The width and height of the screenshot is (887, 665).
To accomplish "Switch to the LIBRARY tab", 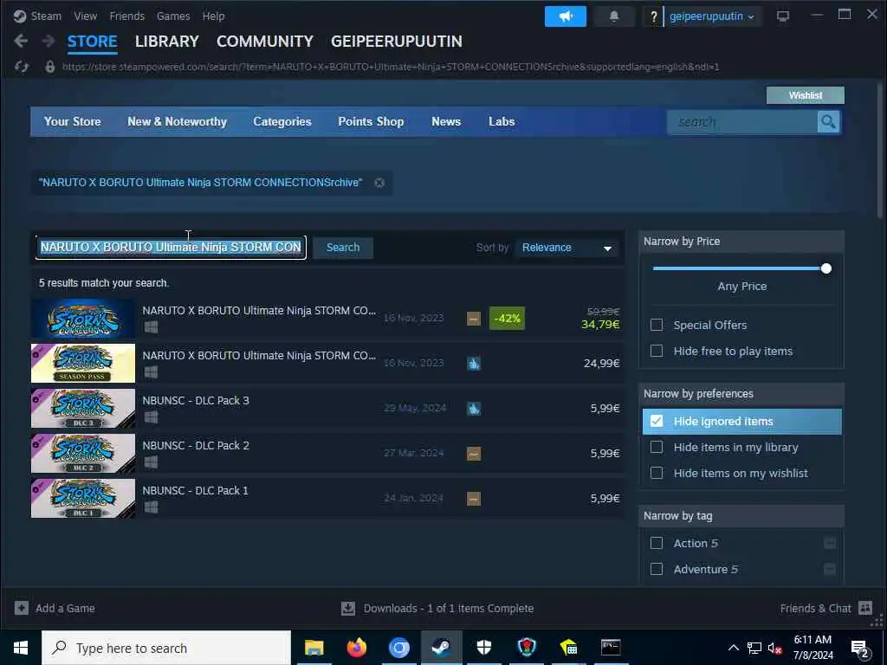I will pos(167,42).
